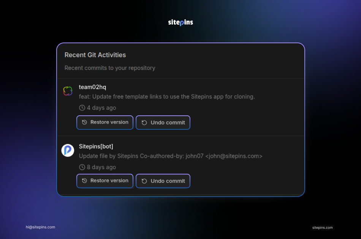The height and width of the screenshot is (239, 361).
Task: Click the Recent Git Activities heading
Action: coord(95,55)
